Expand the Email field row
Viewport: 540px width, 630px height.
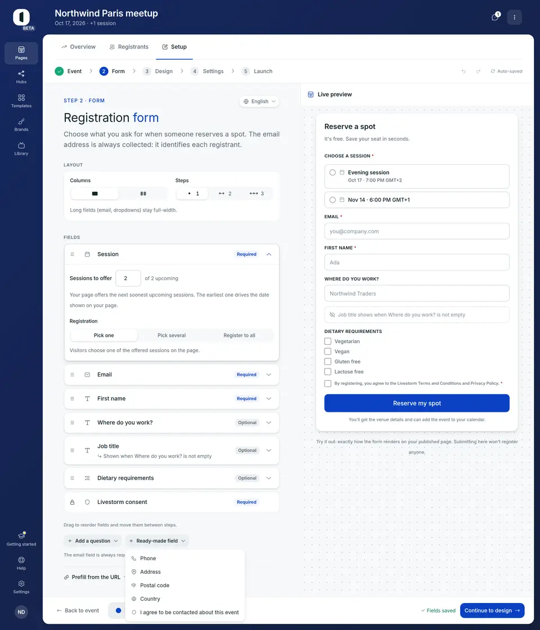coord(269,375)
